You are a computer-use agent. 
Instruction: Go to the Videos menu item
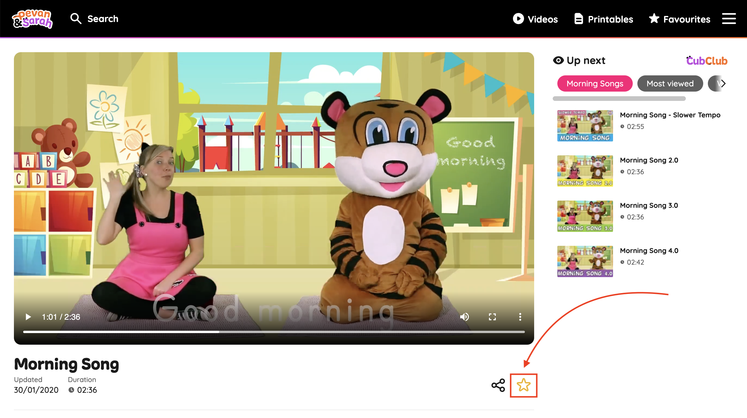pos(535,19)
